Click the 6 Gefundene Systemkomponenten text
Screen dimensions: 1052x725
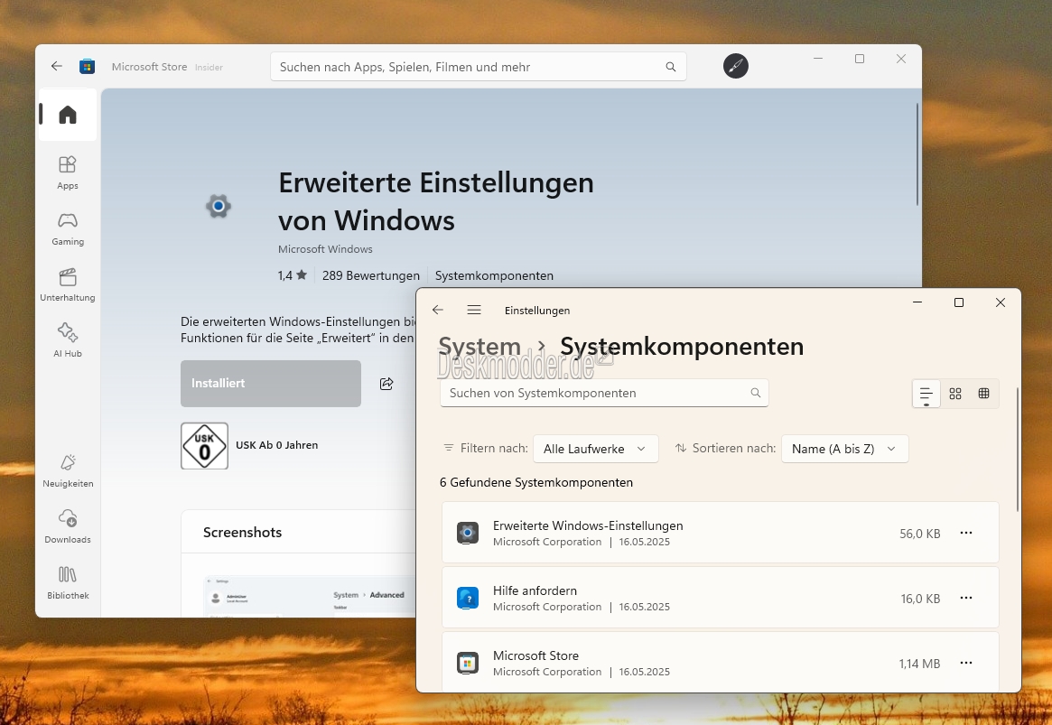point(536,482)
